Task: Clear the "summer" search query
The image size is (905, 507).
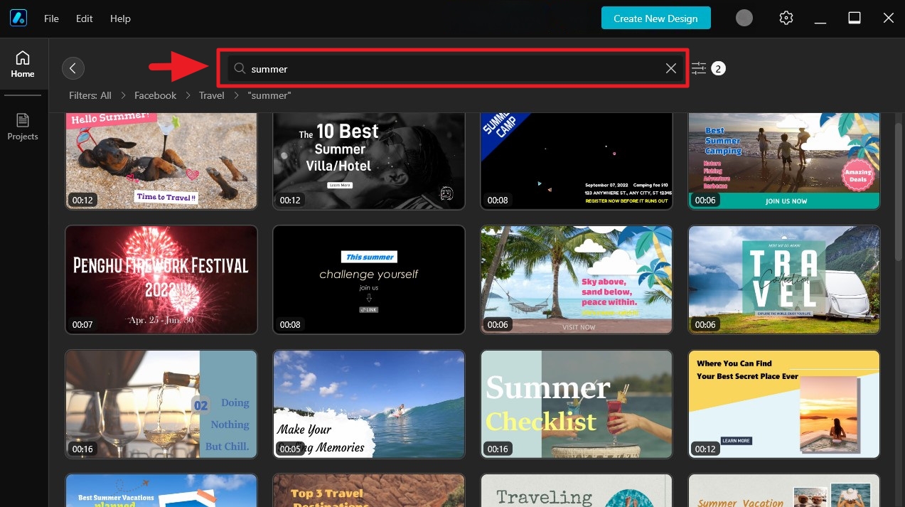Action: coord(670,68)
